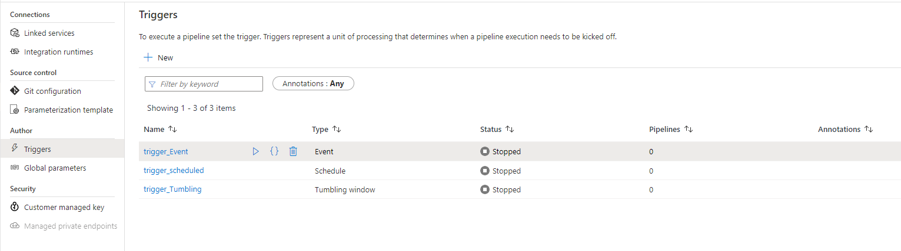This screenshot has height=251, width=901.
Task: Open Linked services in sidebar
Action: tap(49, 33)
